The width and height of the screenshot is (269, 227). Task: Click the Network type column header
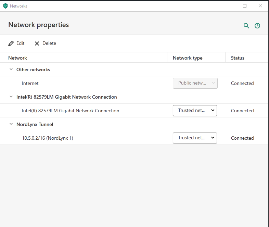pyautogui.click(x=188, y=58)
